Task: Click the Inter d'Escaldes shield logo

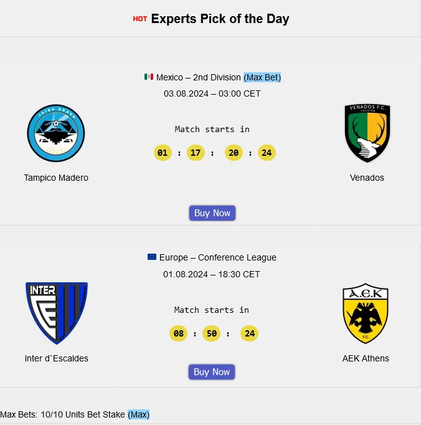Action: point(57,313)
